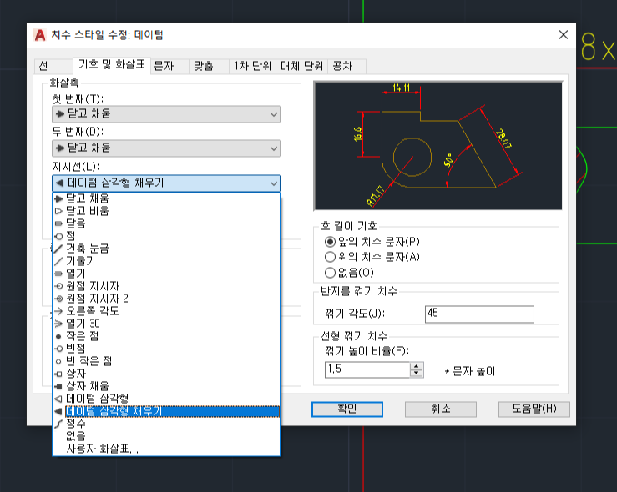Choose the 기울기 oblique icon

(58, 261)
